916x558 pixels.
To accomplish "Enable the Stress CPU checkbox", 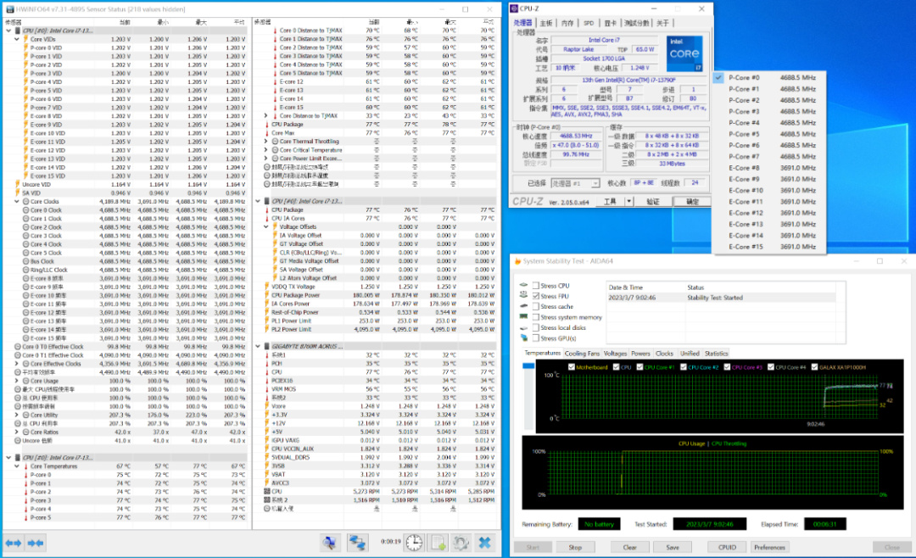I will [x=534, y=286].
